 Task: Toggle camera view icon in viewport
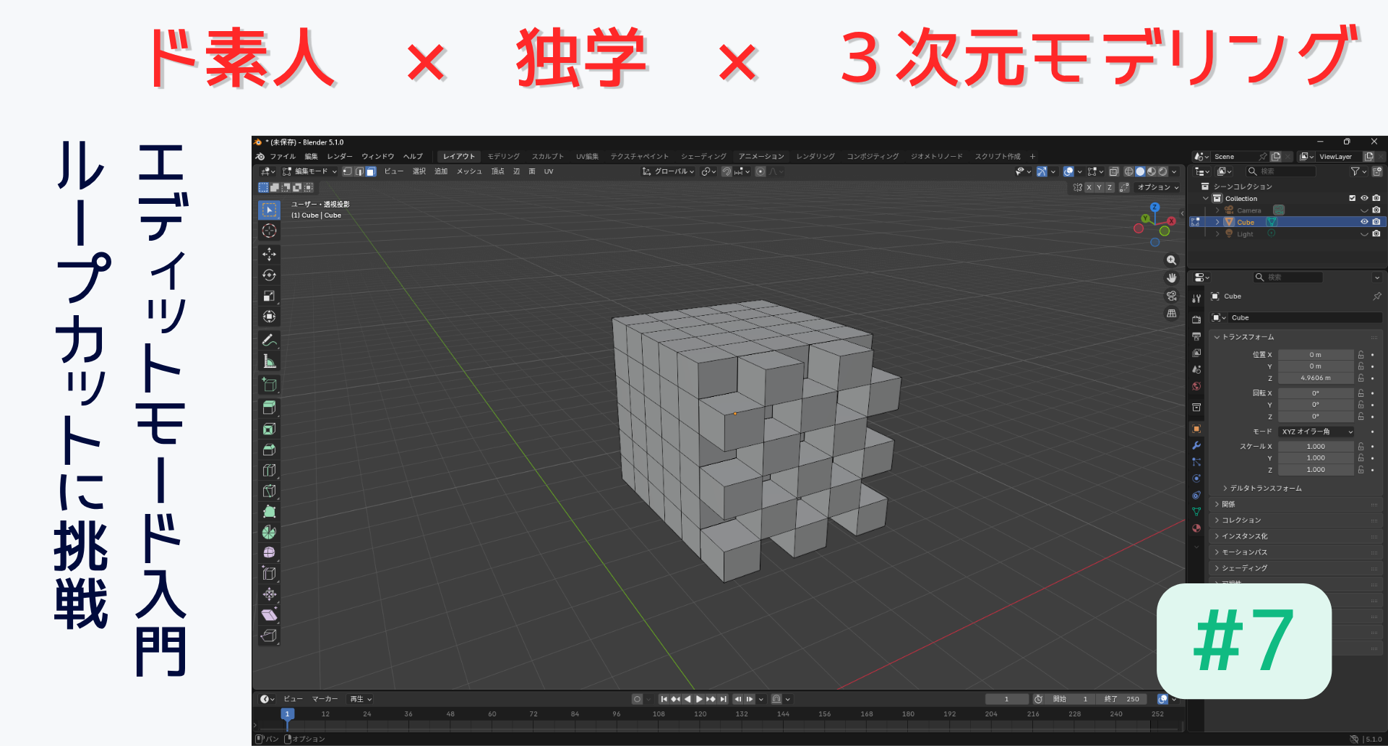[x=1171, y=296]
